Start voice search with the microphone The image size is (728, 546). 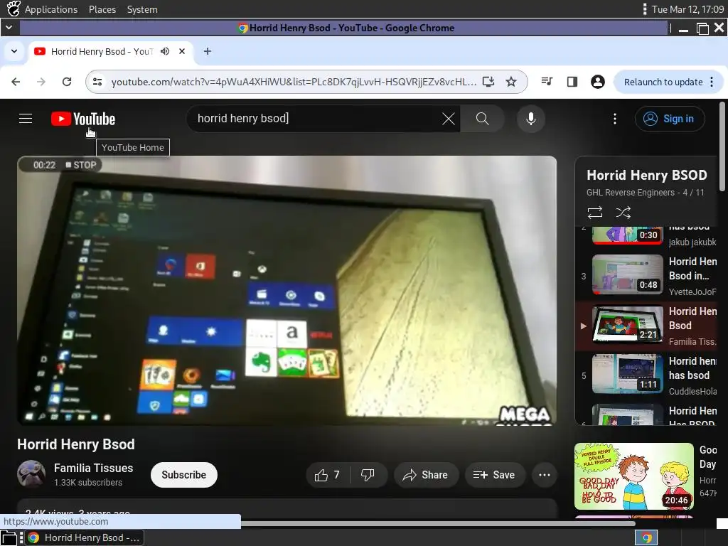click(x=530, y=119)
